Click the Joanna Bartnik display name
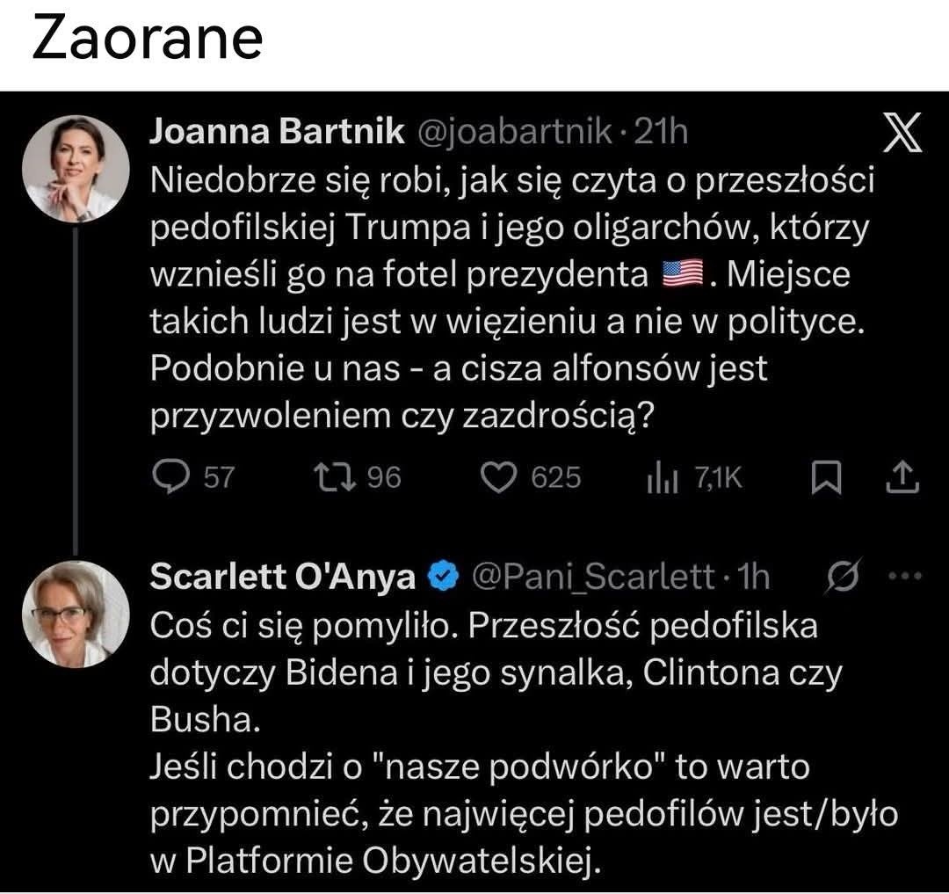 [278, 132]
